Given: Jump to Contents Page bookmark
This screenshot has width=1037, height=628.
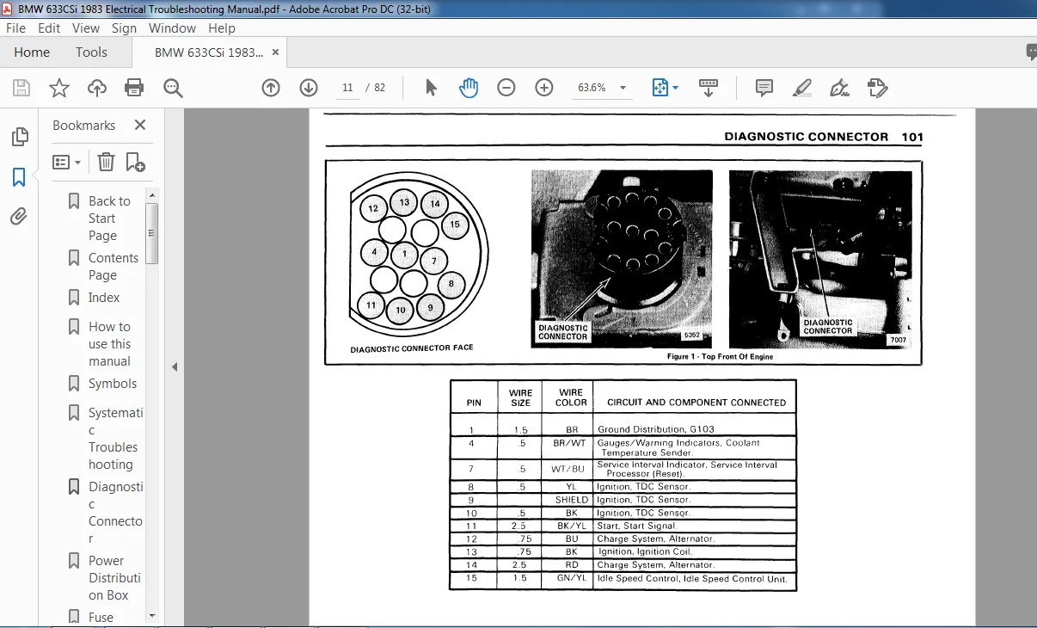Looking at the screenshot, I should (x=113, y=267).
